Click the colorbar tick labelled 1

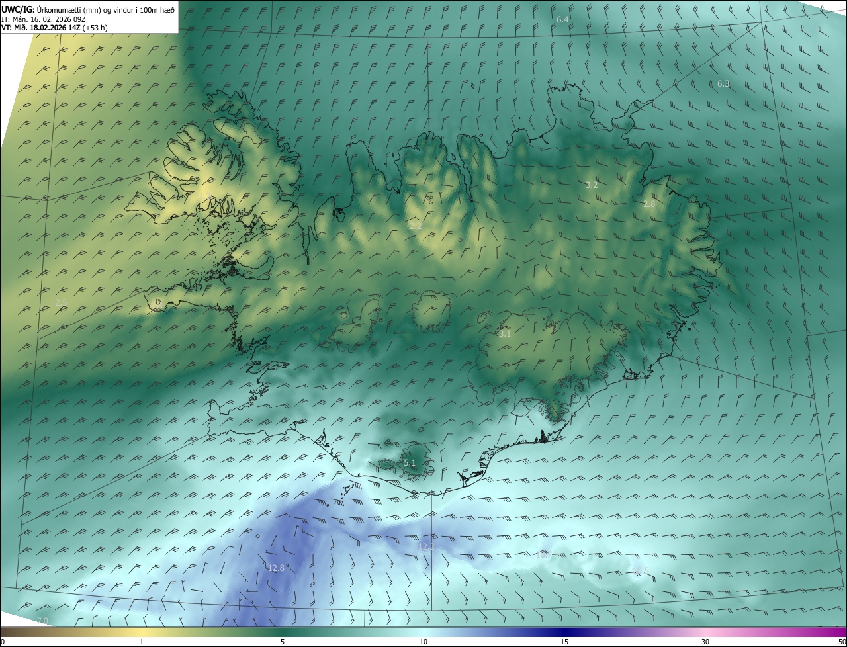tap(142, 642)
